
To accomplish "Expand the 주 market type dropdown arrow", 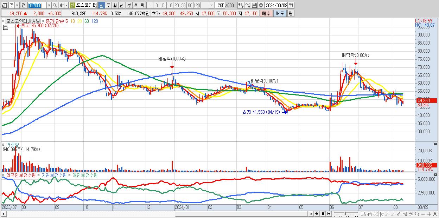I will [x=17, y=5].
